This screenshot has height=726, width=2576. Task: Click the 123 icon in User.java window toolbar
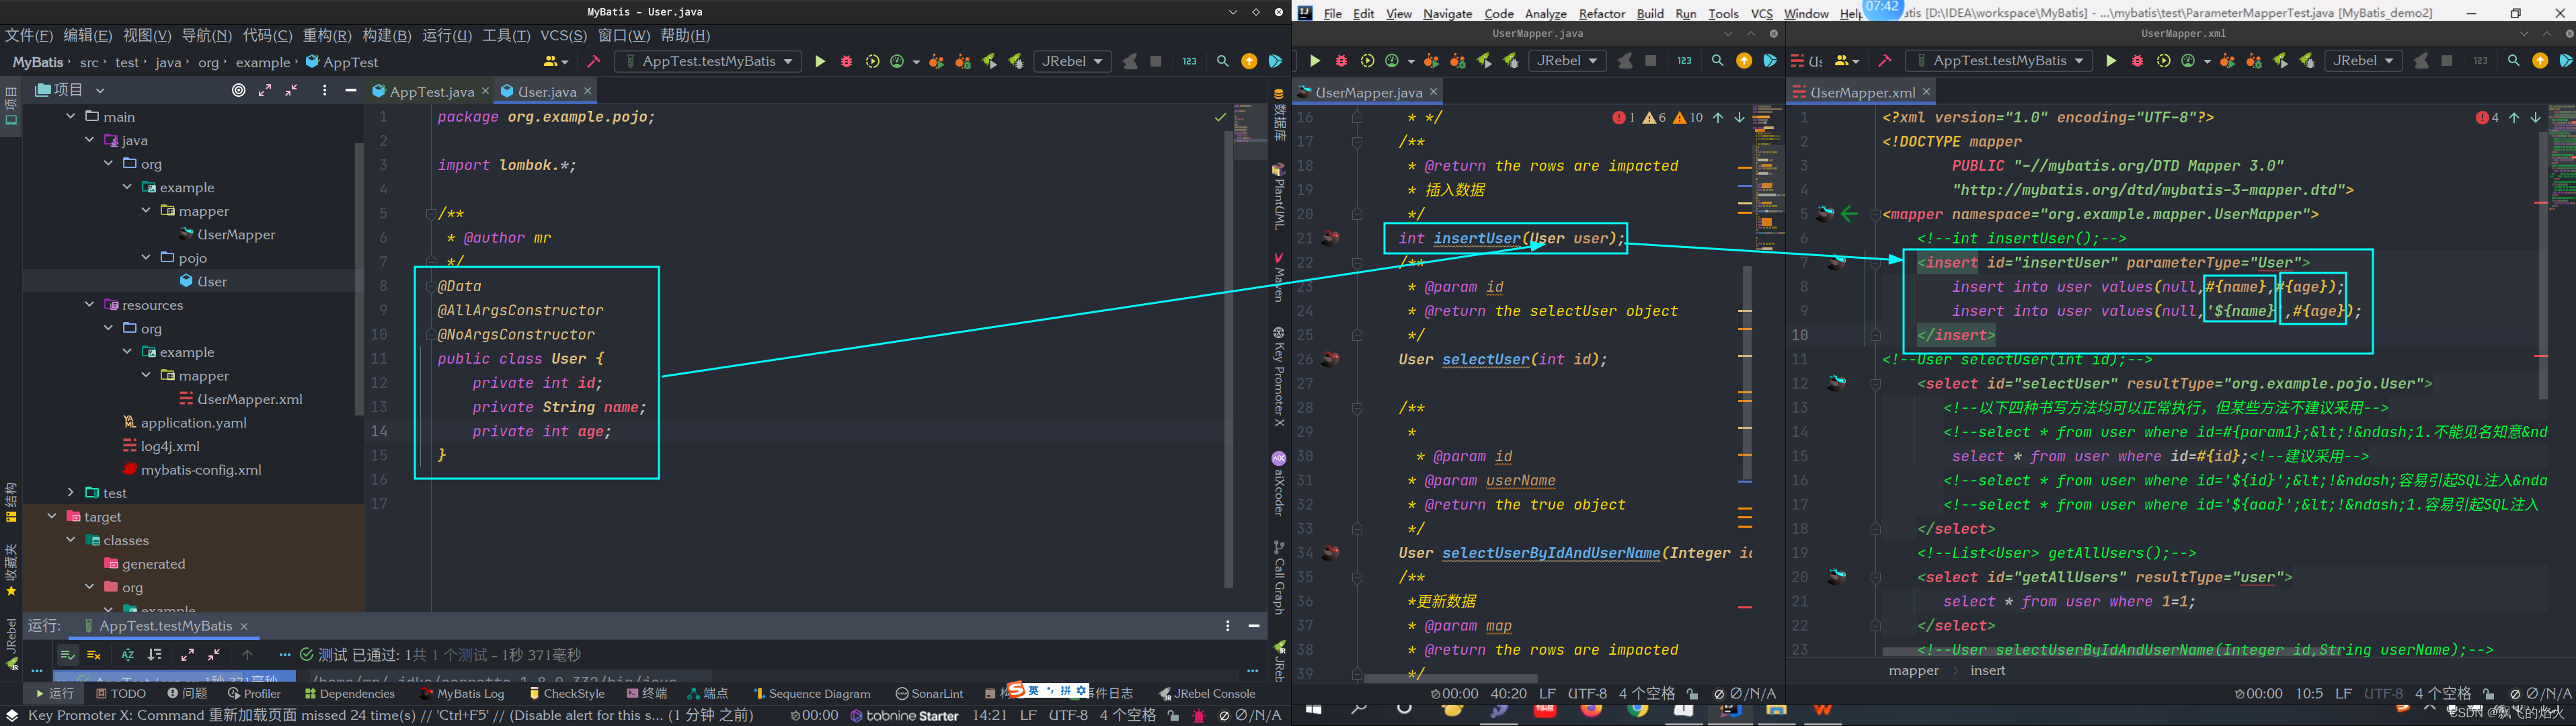tap(1189, 62)
